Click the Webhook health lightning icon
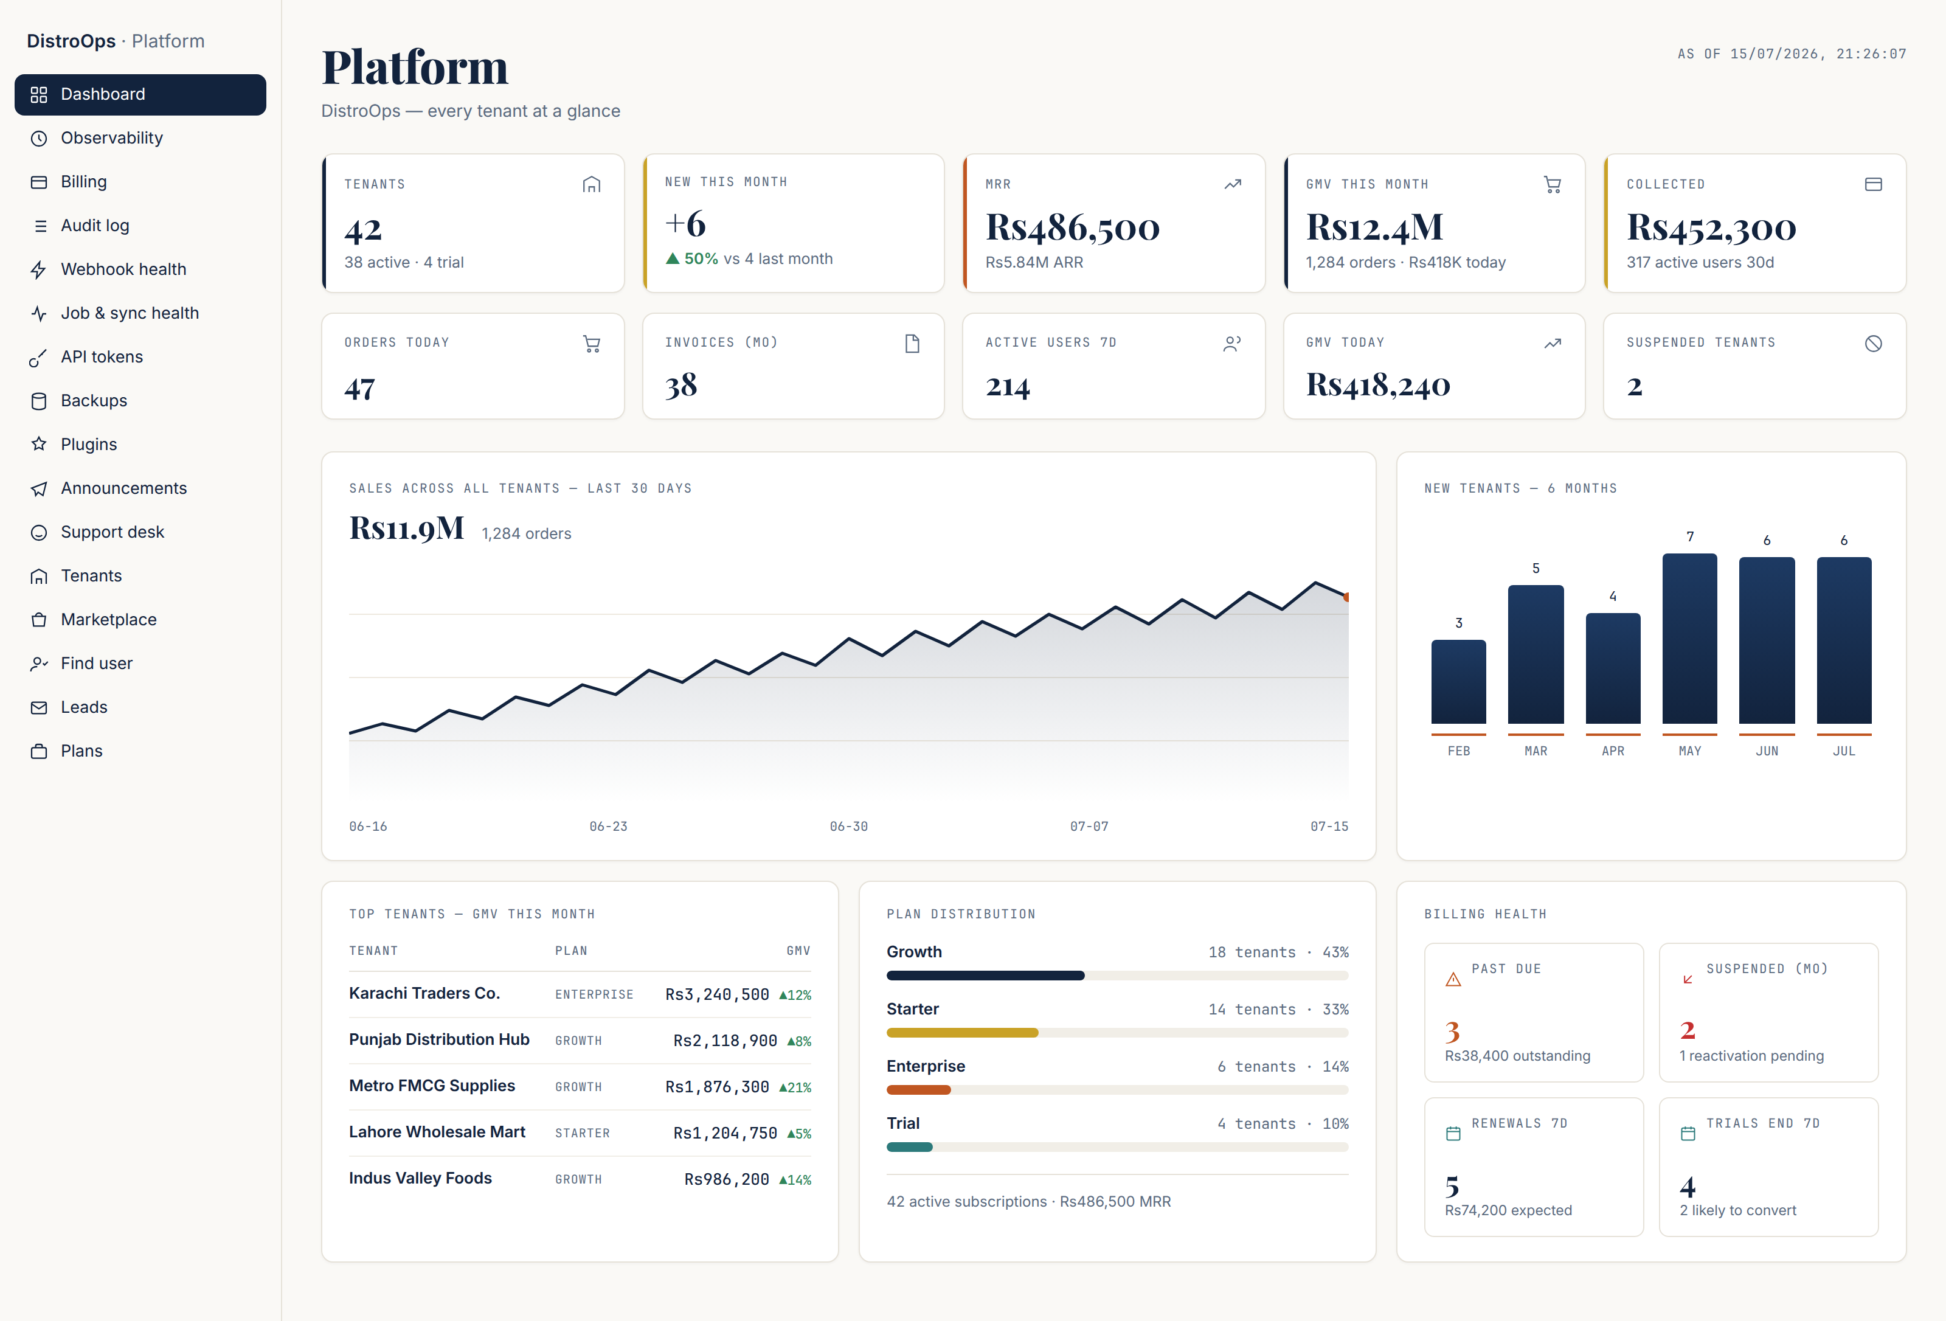This screenshot has height=1321, width=1946. [x=38, y=269]
